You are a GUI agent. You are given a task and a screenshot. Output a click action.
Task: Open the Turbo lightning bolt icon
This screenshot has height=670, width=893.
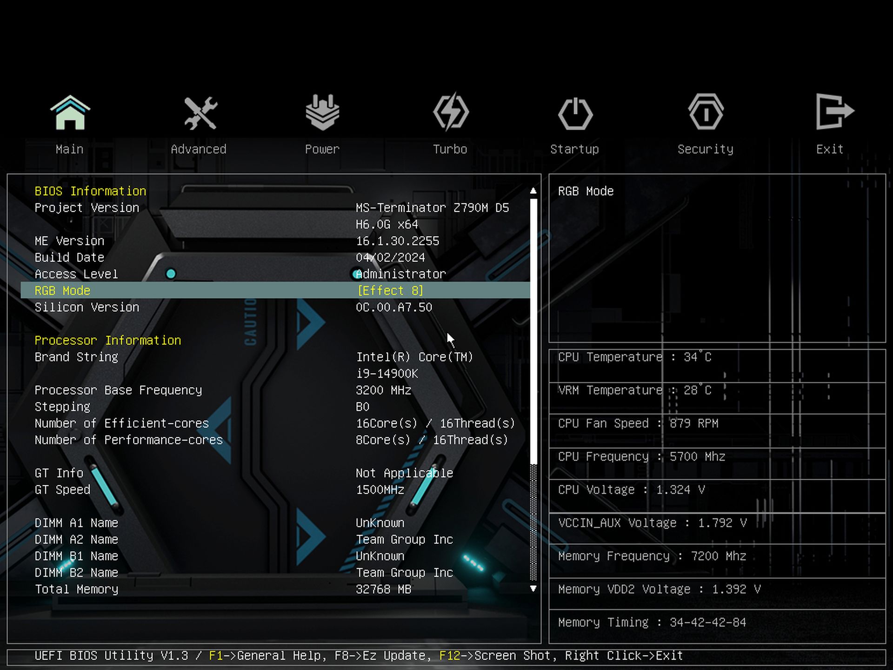451,113
